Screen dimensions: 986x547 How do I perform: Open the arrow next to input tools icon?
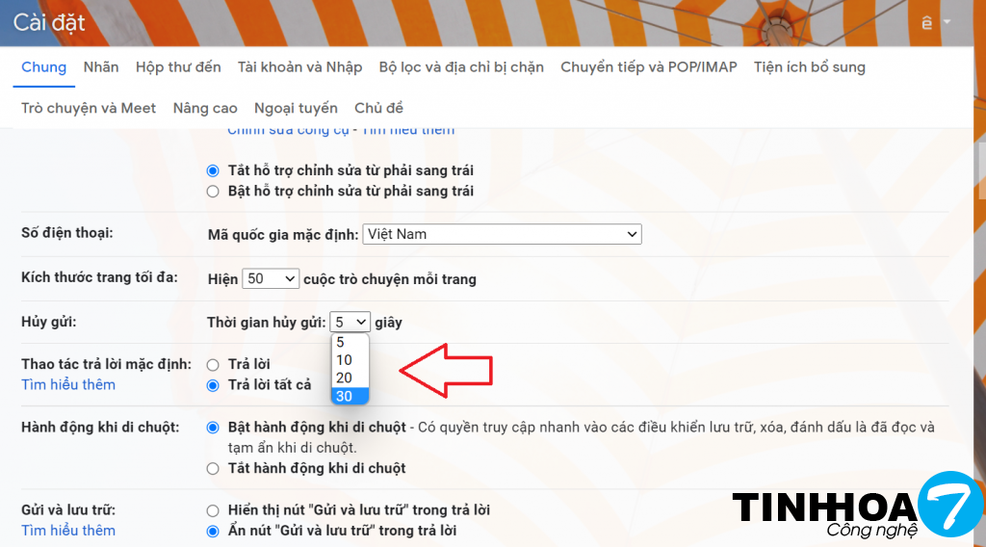(947, 22)
